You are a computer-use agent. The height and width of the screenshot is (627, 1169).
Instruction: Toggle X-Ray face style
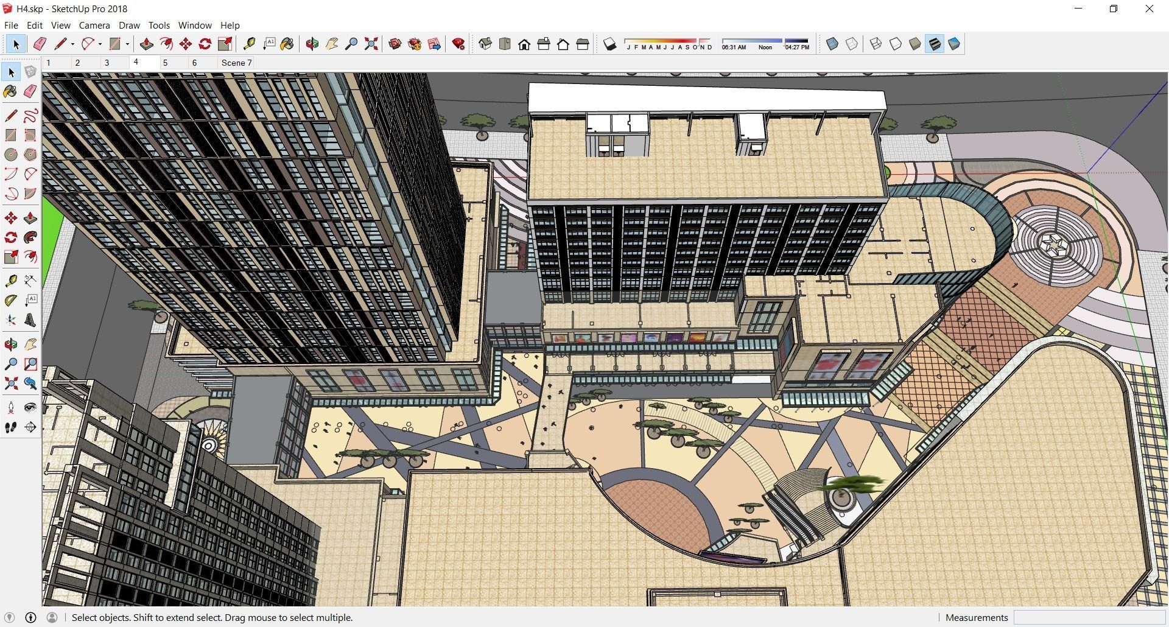832,44
